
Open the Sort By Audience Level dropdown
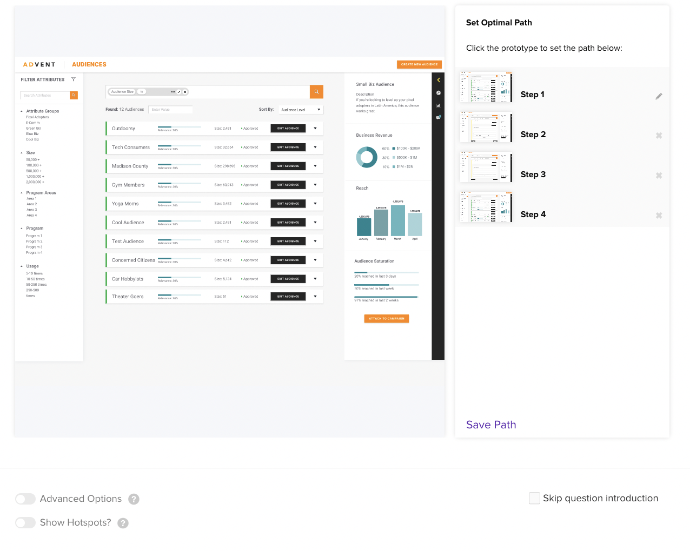pyautogui.click(x=301, y=110)
